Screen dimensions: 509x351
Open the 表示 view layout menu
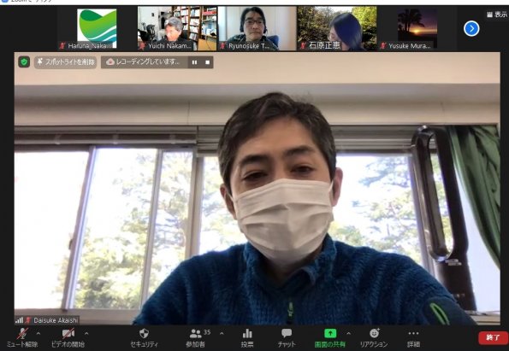point(497,15)
